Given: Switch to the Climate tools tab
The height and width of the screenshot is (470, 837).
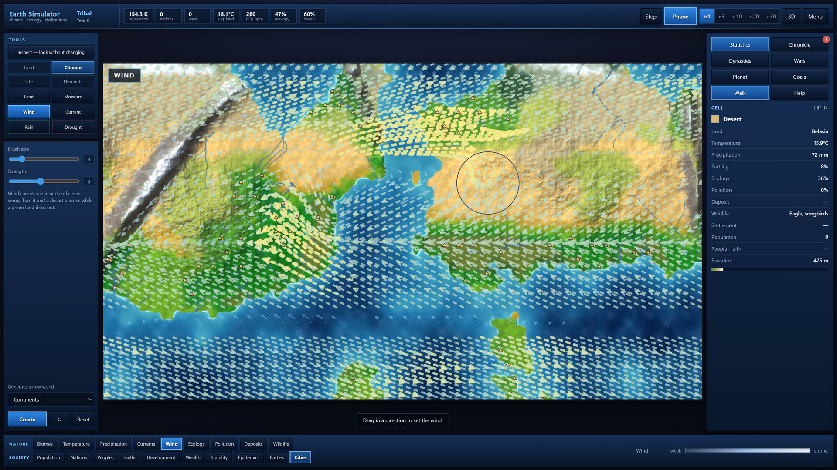Looking at the screenshot, I should pos(73,67).
